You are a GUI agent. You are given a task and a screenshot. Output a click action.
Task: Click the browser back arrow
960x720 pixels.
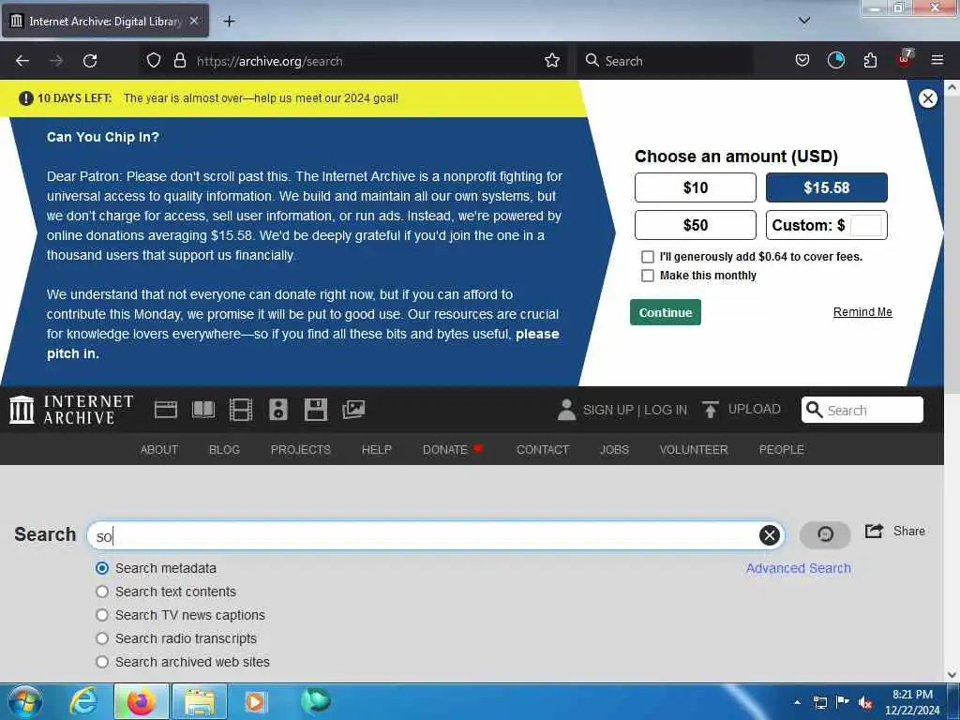pyautogui.click(x=22, y=61)
